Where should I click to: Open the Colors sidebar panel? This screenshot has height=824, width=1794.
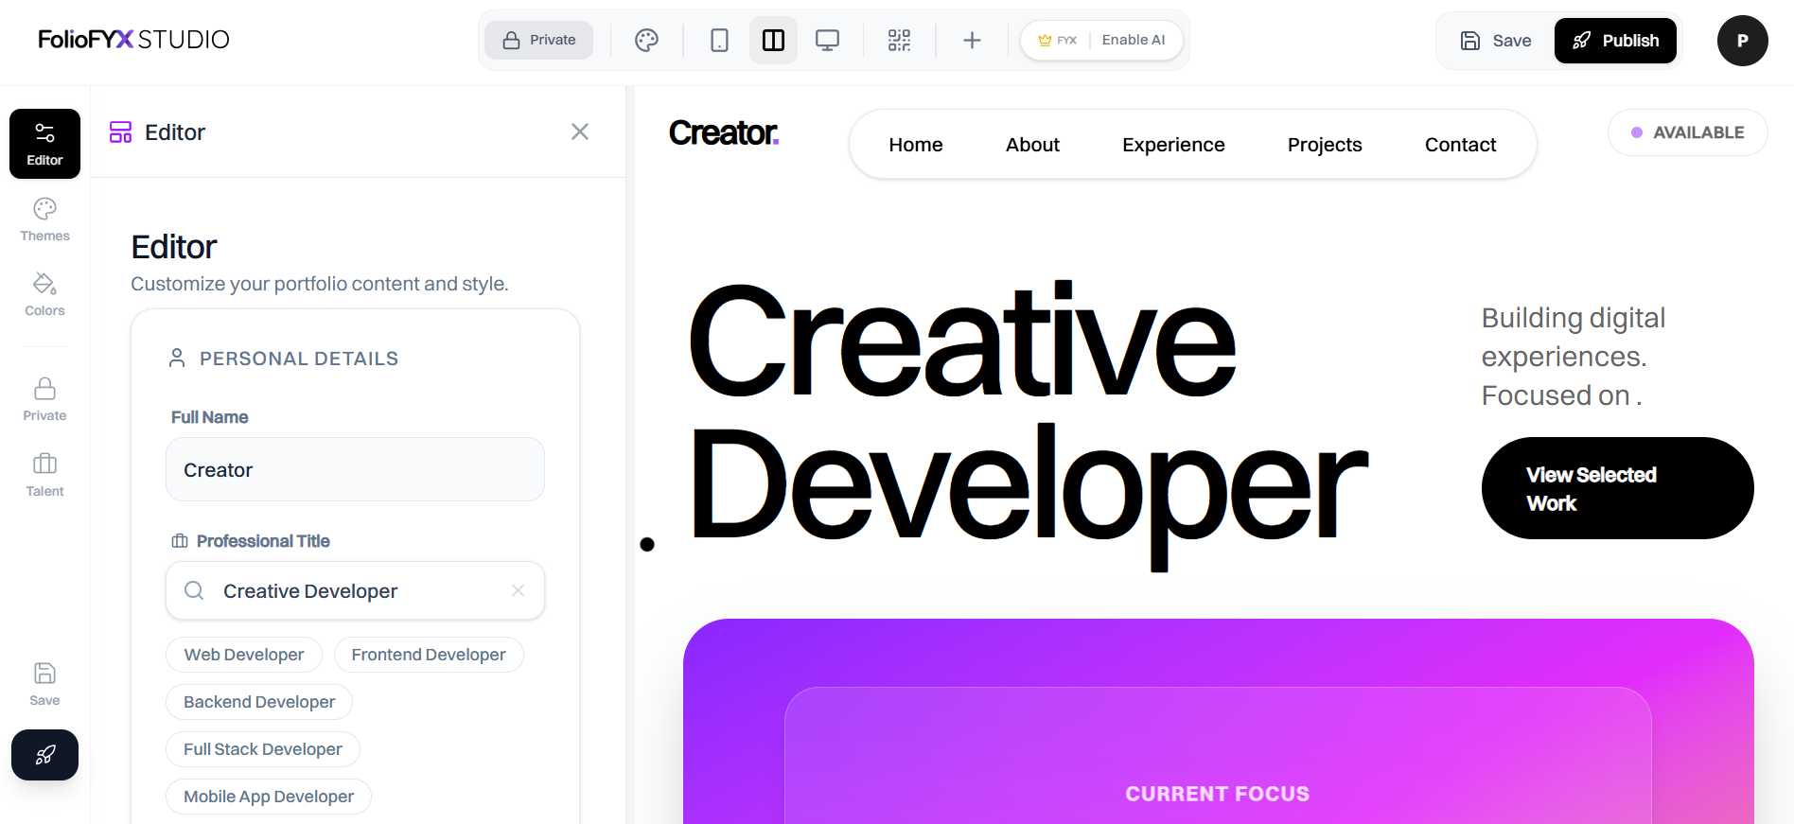[44, 295]
